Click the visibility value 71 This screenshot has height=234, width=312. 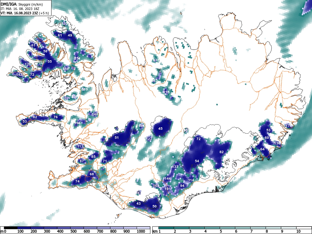pos(105,161)
